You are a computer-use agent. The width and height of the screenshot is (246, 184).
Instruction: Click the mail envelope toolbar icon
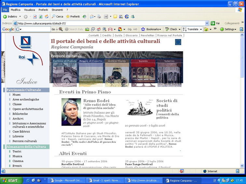pos(92,17)
